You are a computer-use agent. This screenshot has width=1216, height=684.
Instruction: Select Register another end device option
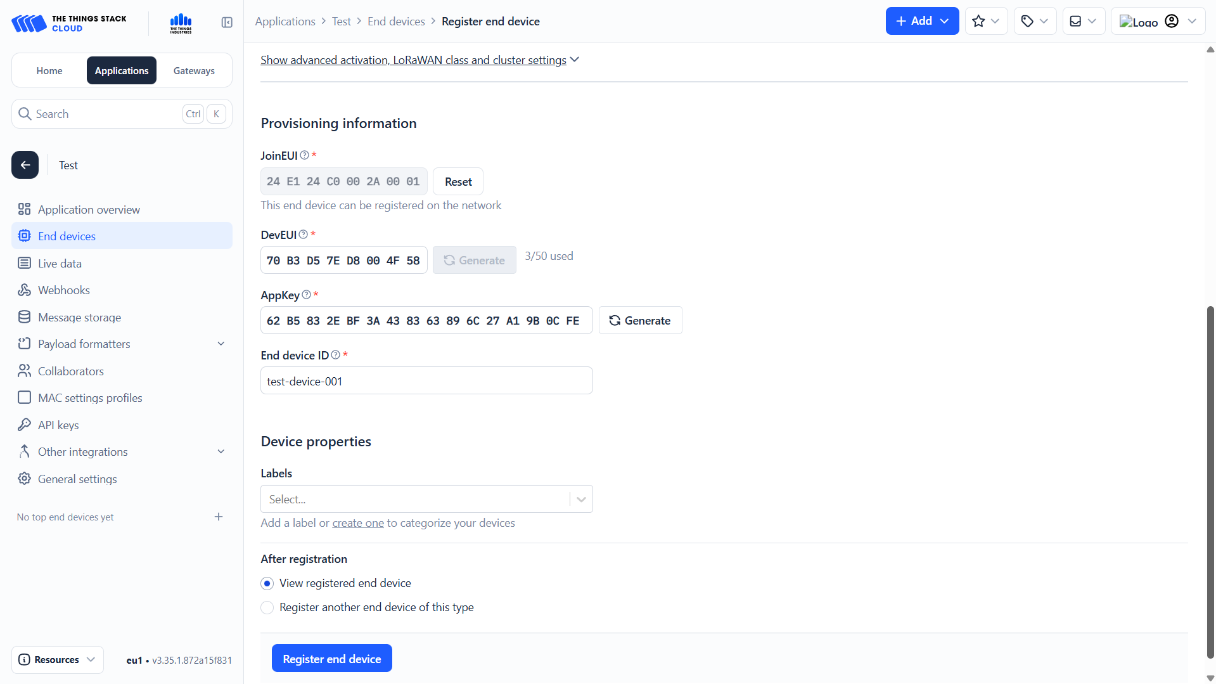(x=267, y=607)
